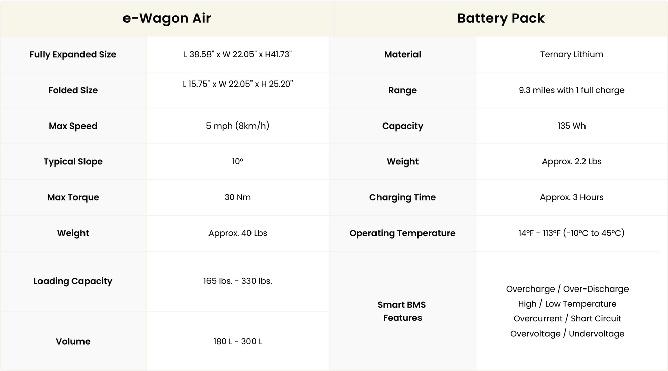Select the Fully Expanded Size label

73,54
